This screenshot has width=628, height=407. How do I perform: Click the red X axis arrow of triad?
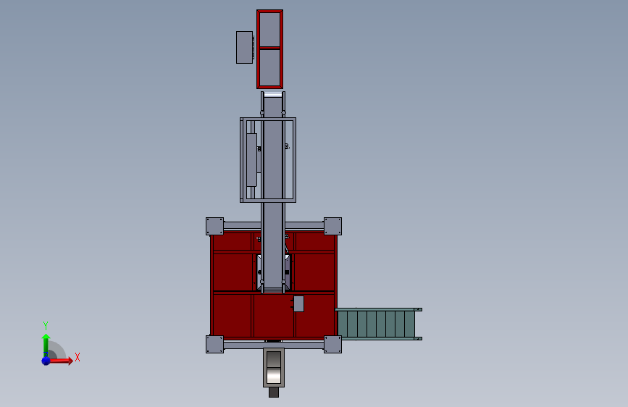[61, 361]
